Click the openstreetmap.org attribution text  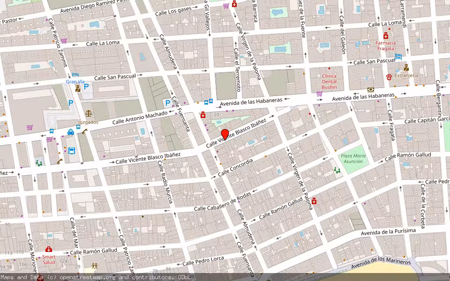87,277
